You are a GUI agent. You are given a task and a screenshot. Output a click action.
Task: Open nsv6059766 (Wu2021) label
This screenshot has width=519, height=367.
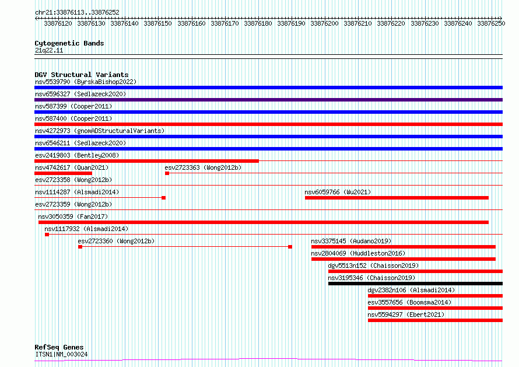[x=338, y=192]
